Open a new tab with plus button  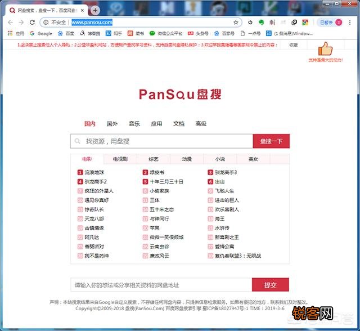95,10
